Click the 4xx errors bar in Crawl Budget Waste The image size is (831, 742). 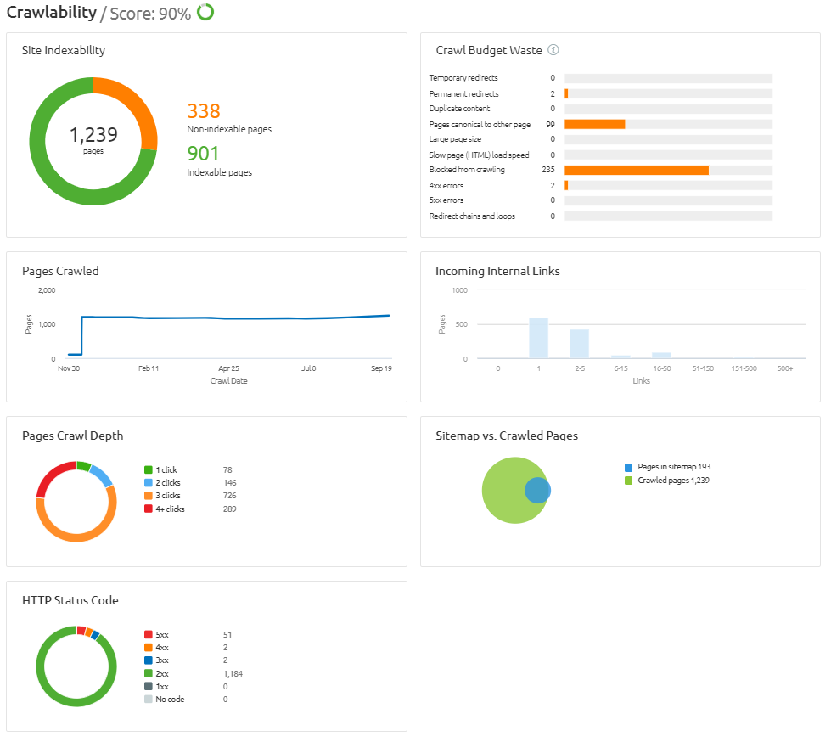pyautogui.click(x=566, y=185)
